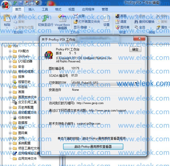Switch to the Tools (工具) tab

(x=45, y=9)
